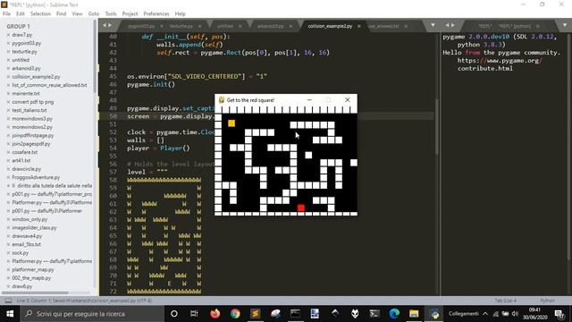Open the Selection menu
The height and width of the screenshot is (322, 572).
point(40,13)
